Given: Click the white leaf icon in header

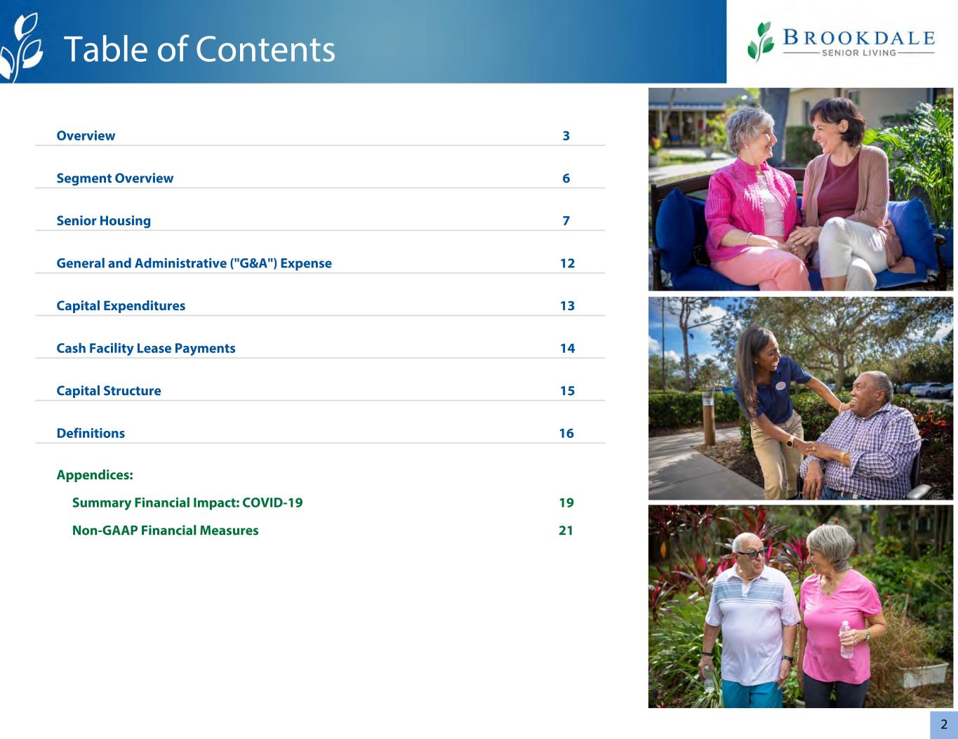Looking at the screenshot, I should pos(21,46).
